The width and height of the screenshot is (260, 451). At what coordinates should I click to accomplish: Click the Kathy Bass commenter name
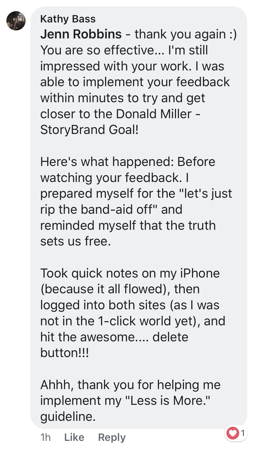point(68,19)
